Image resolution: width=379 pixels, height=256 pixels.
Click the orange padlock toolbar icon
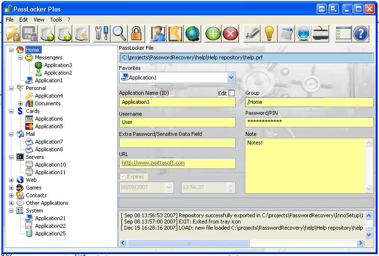pos(137,33)
